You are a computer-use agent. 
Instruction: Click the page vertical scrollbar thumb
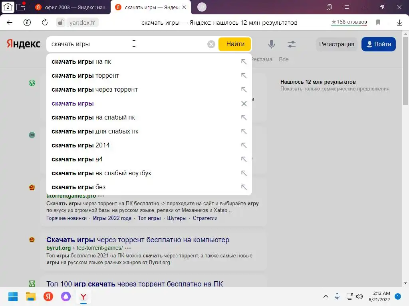coord(405,71)
